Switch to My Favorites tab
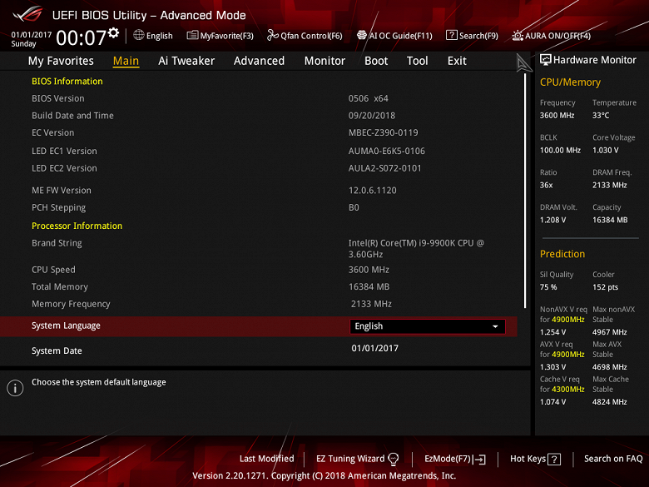The height and width of the screenshot is (487, 649). click(61, 61)
